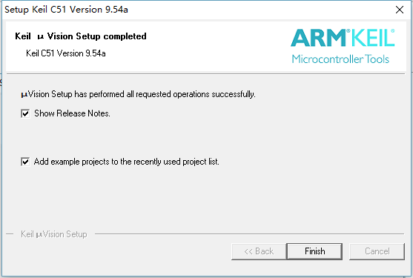This screenshot has height=278, width=413.
Task: Click the 'Add example projects to the recently used project list' label
Action: pos(127,162)
